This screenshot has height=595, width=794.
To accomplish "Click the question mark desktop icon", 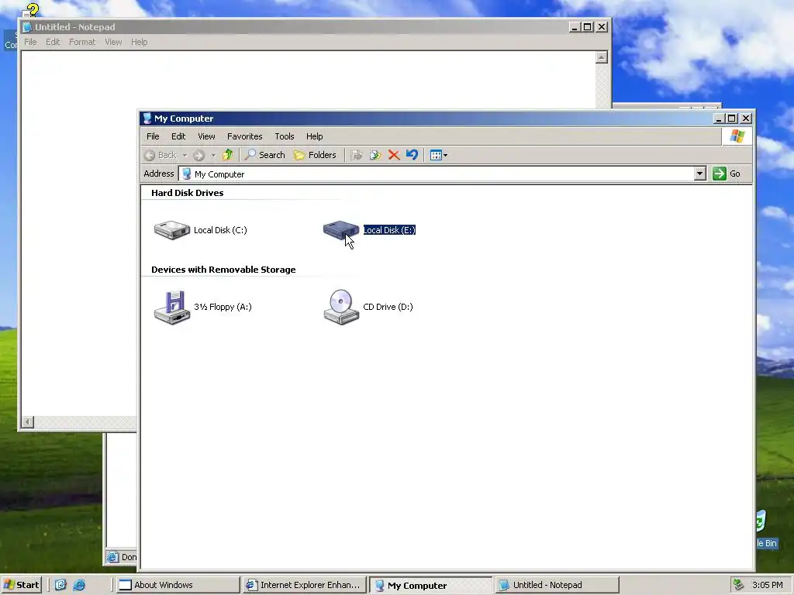I will click(x=31, y=9).
